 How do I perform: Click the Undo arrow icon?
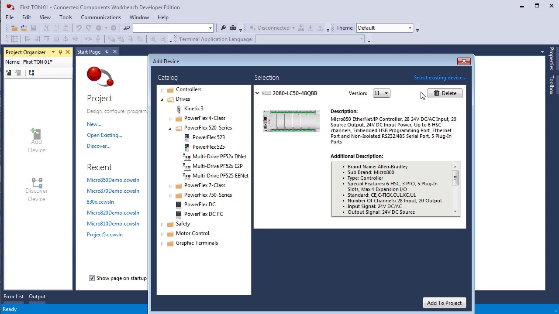(79, 28)
